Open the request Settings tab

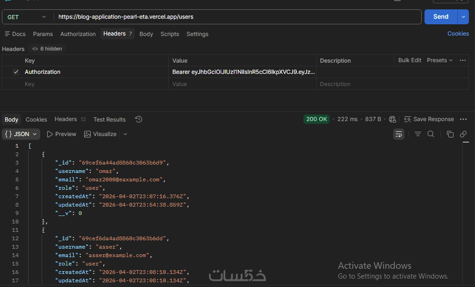point(197,34)
